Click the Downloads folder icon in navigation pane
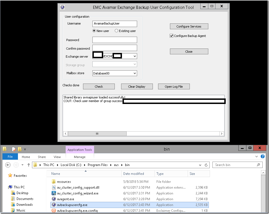The width and height of the screenshot is (269, 214). (x=13, y=204)
